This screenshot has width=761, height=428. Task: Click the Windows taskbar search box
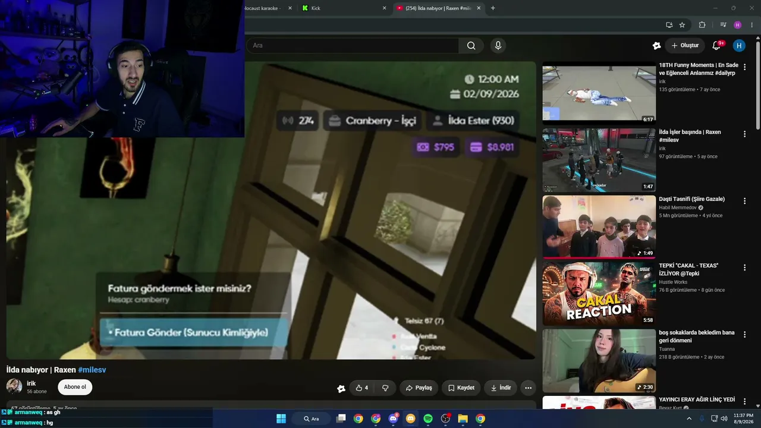click(312, 418)
